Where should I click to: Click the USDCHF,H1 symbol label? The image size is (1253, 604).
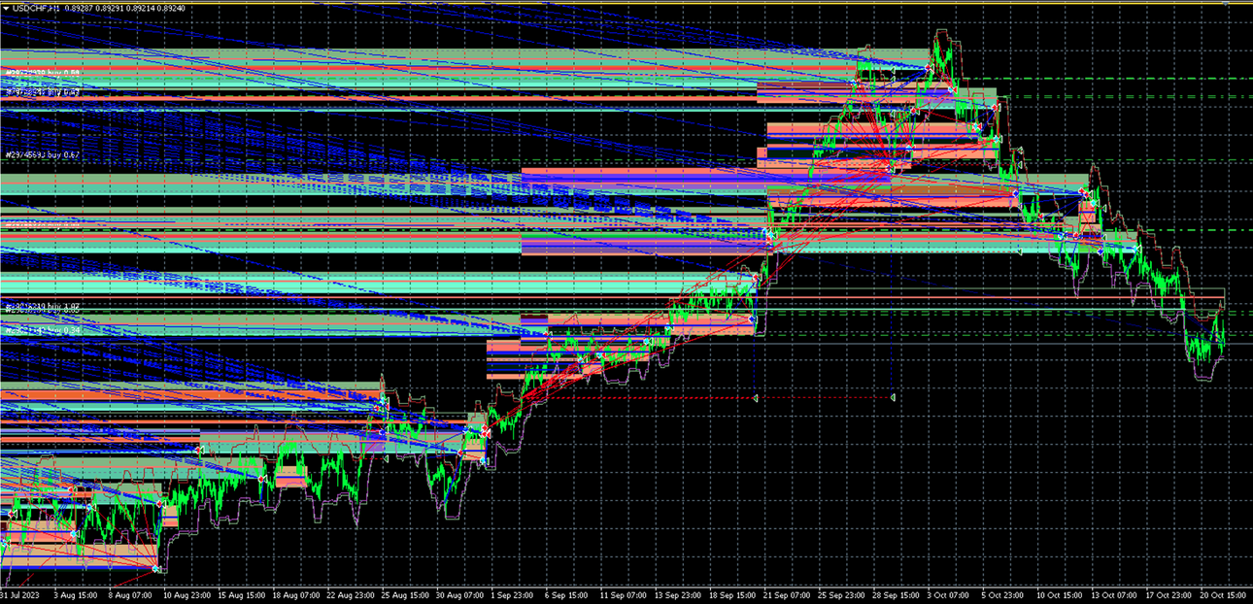tap(36, 8)
